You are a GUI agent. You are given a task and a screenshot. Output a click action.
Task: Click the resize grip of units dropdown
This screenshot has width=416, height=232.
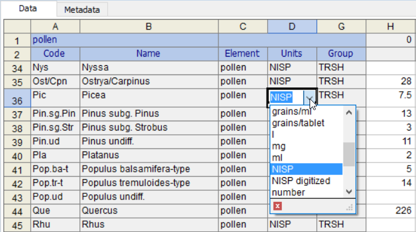coord(350,207)
